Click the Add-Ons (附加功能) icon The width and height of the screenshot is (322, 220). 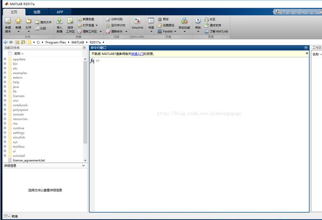[184, 21]
